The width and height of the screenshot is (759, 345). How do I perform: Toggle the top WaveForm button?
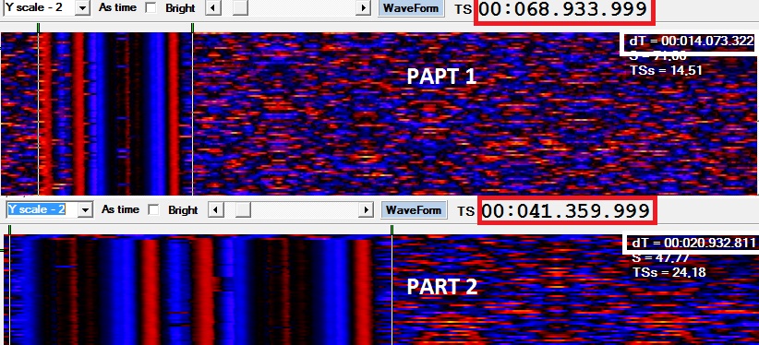tap(411, 8)
